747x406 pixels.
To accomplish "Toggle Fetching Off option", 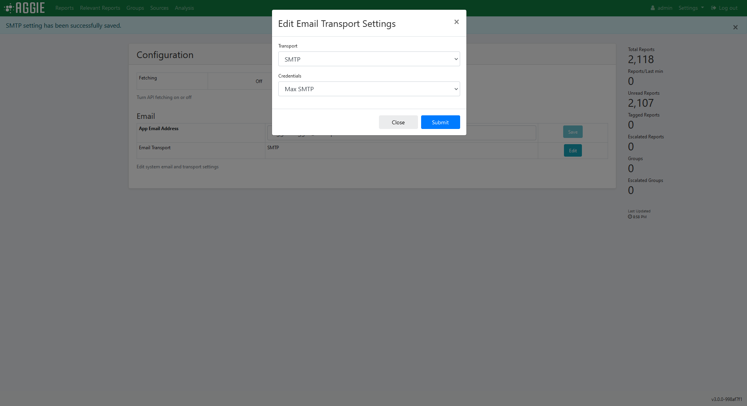I will (x=259, y=81).
